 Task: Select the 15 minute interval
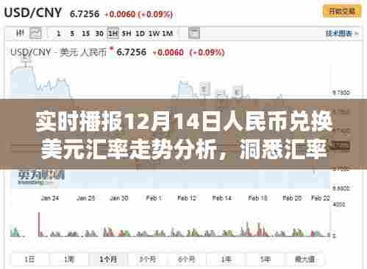tap(85, 33)
